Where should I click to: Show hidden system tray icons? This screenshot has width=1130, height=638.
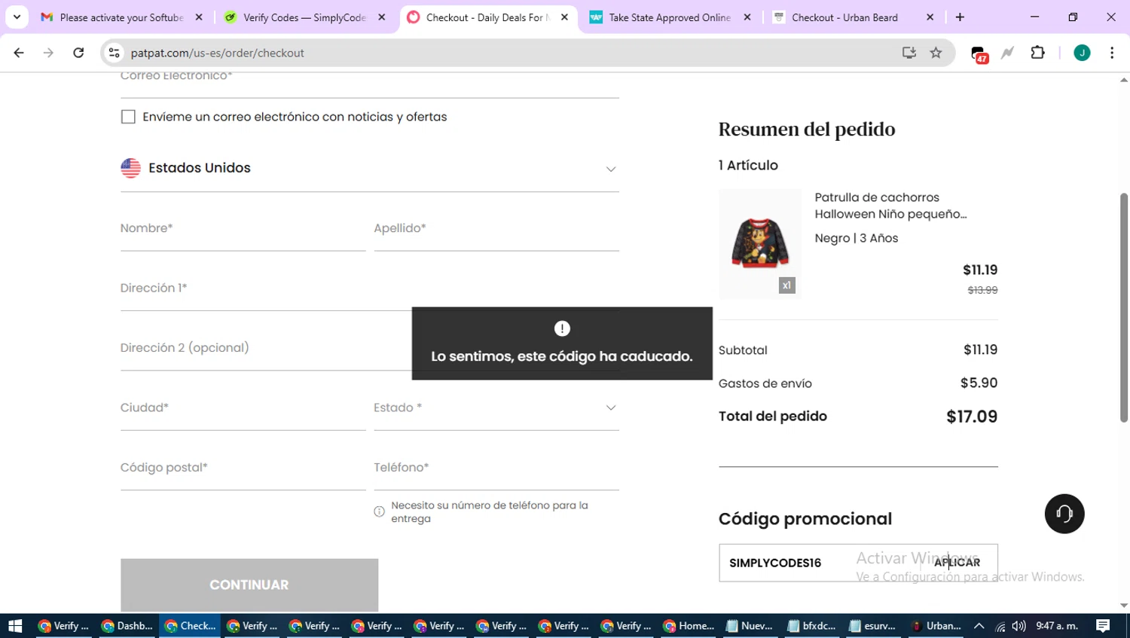click(x=979, y=626)
